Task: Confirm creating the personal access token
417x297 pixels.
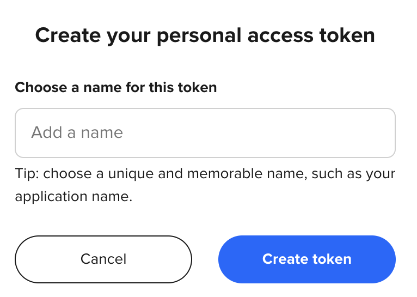Action: point(306,259)
